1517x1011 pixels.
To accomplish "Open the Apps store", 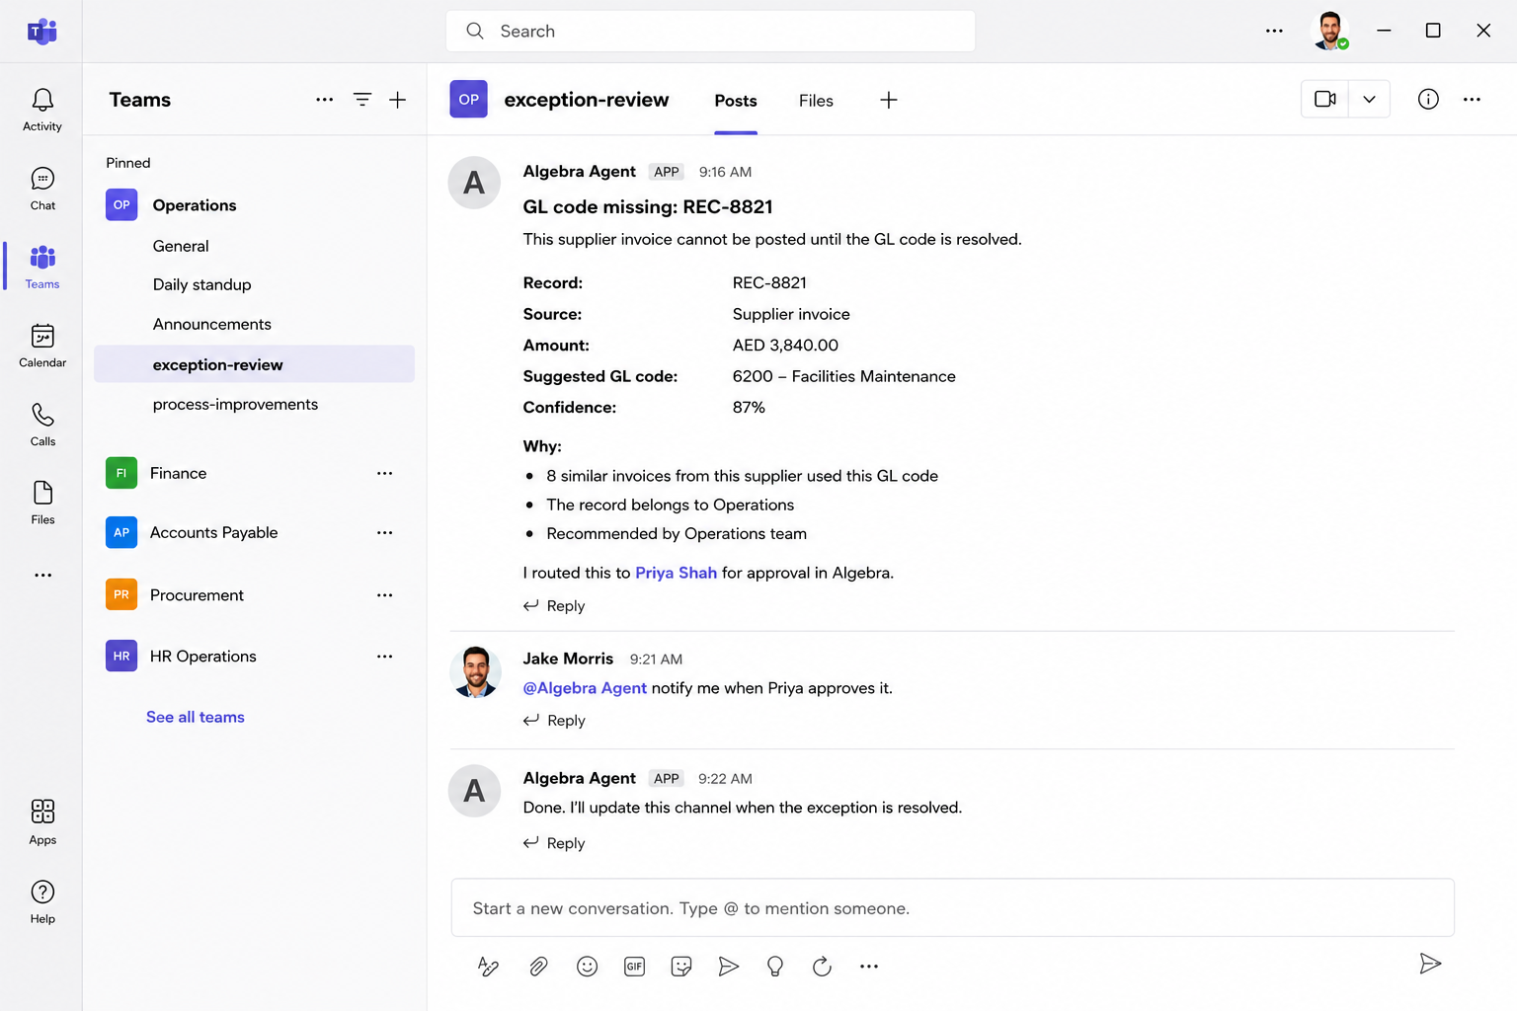I will click(x=42, y=822).
